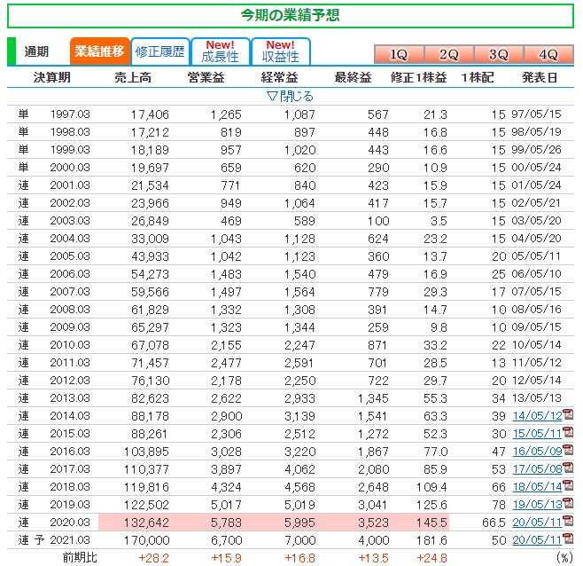Open the PDF icon beside 15/05/11
Image resolution: width=583 pixels, height=566 pixels.
pyautogui.click(x=568, y=433)
